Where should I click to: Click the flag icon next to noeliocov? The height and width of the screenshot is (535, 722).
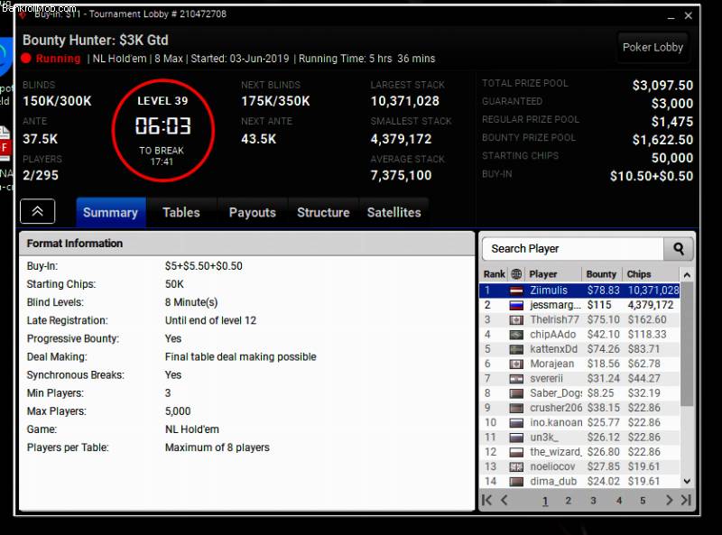[x=516, y=466]
